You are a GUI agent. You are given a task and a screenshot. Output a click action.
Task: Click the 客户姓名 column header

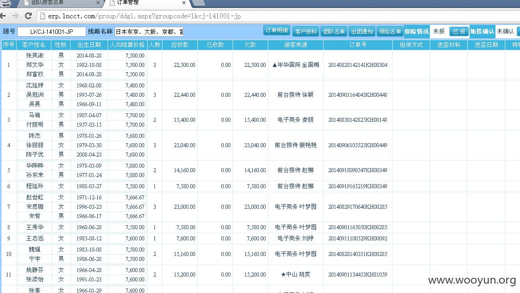point(33,45)
